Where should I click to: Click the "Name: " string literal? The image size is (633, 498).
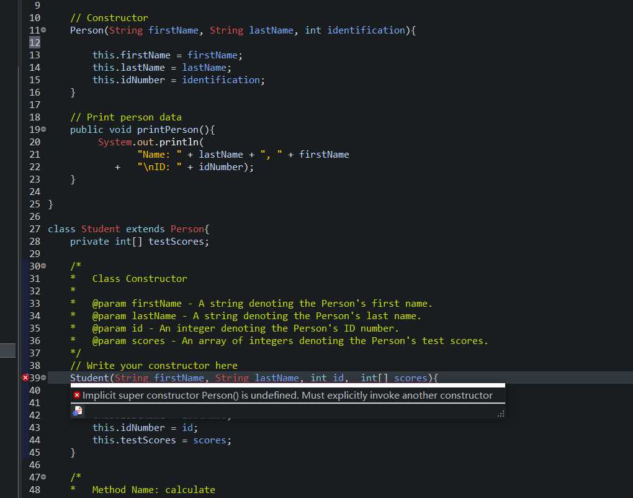coord(159,155)
